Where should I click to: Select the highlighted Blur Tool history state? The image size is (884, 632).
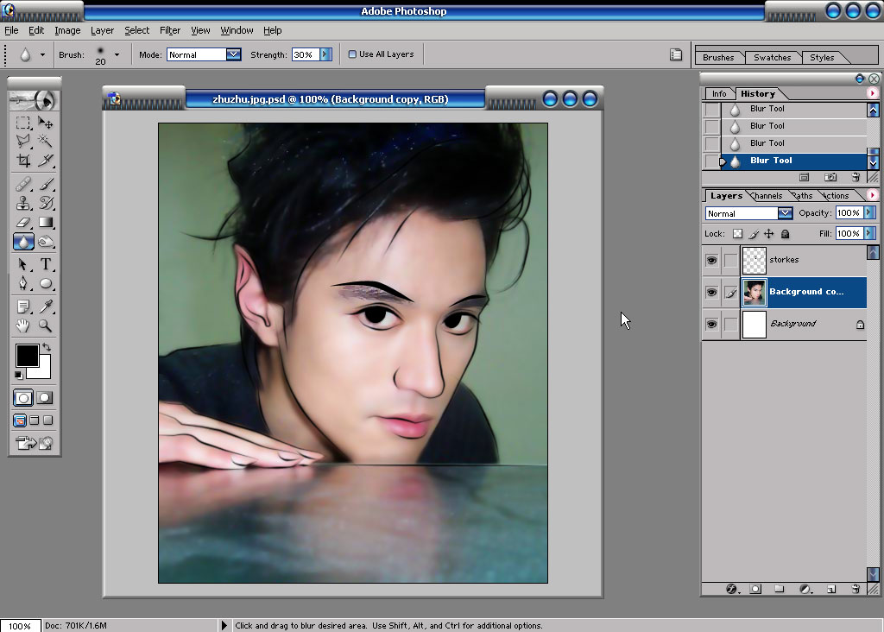[x=794, y=161]
